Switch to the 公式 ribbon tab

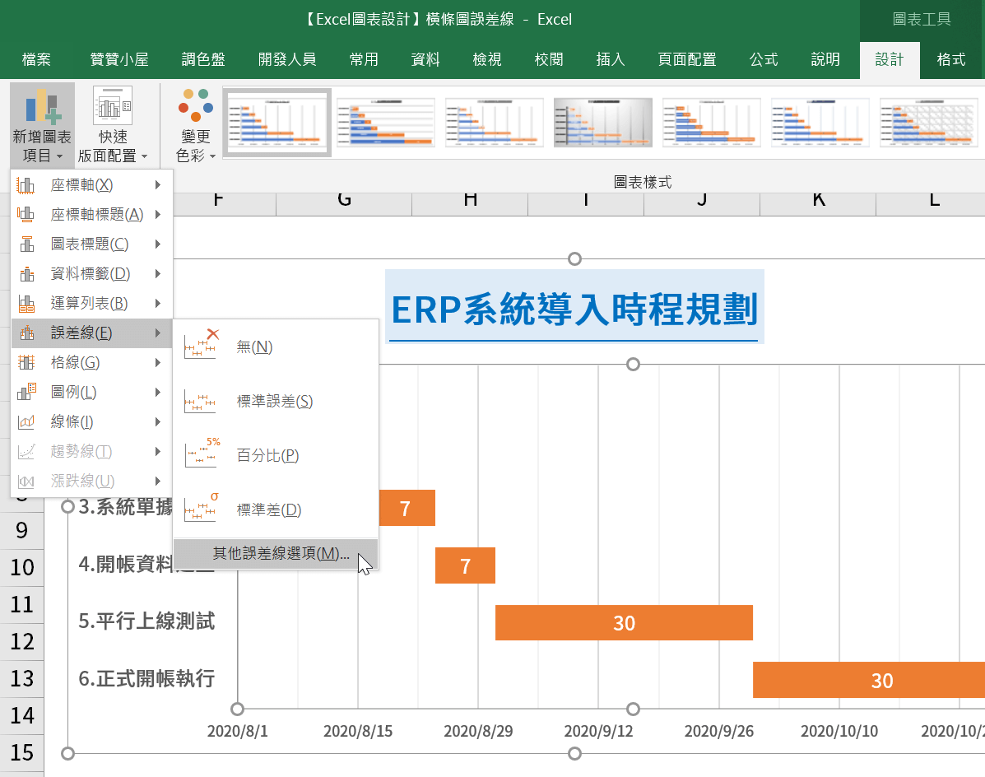pyautogui.click(x=764, y=59)
